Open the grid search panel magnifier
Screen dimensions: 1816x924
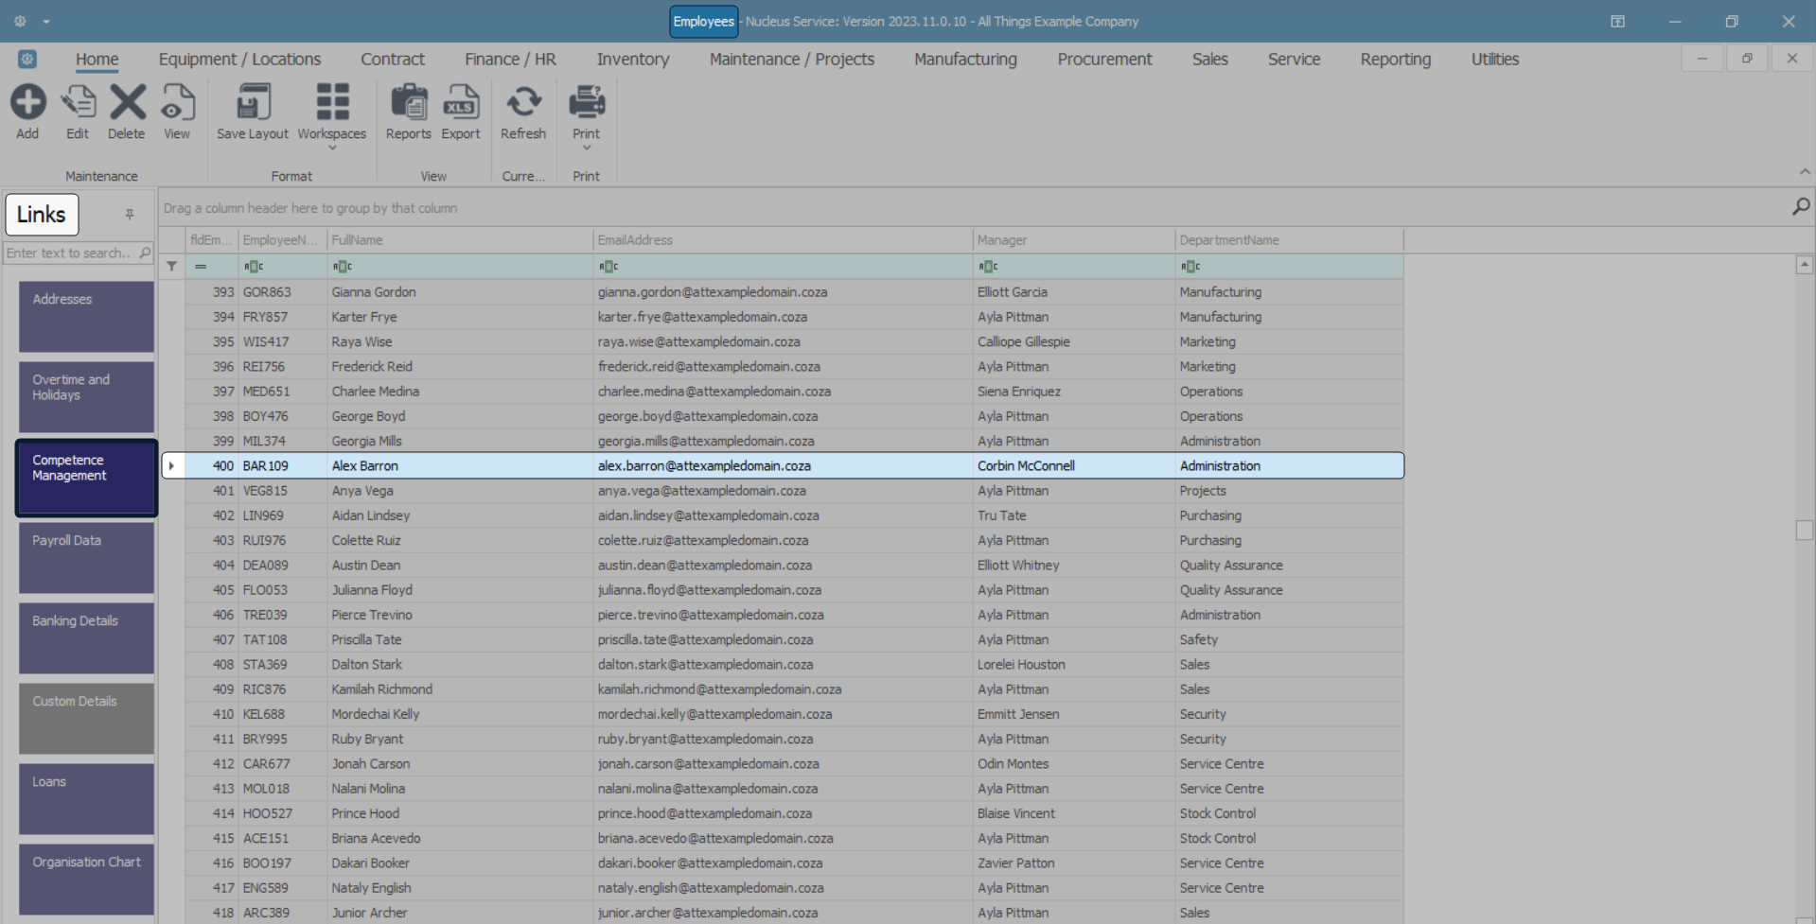[x=1800, y=207]
